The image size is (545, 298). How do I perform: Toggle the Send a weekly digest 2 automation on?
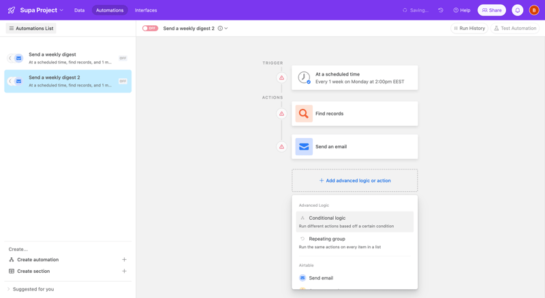[150, 28]
